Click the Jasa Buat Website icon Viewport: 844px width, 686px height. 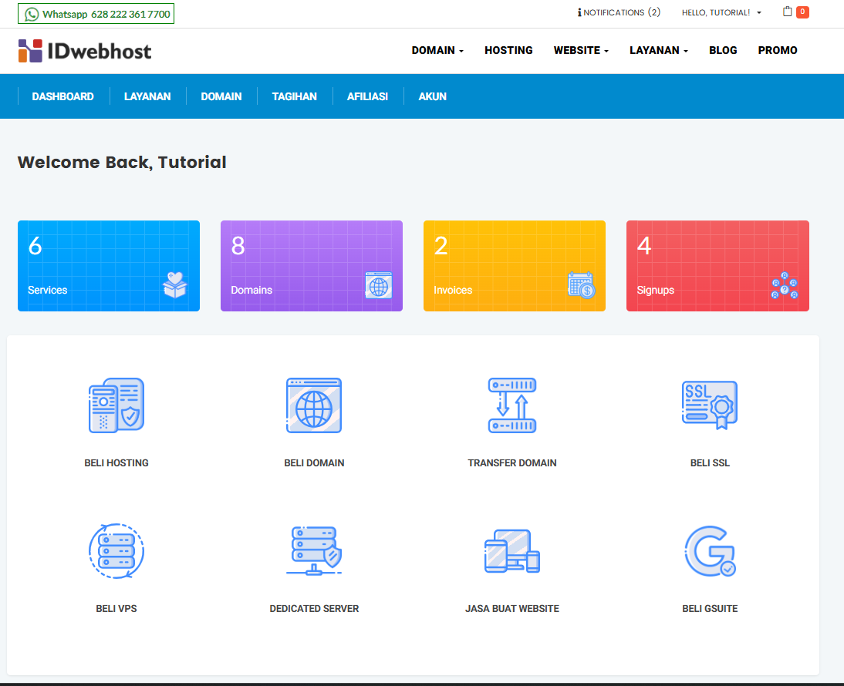512,550
